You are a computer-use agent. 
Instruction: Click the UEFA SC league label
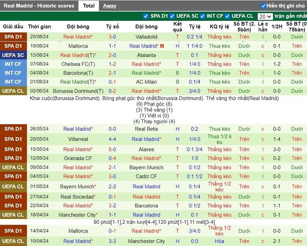coord(13,55)
